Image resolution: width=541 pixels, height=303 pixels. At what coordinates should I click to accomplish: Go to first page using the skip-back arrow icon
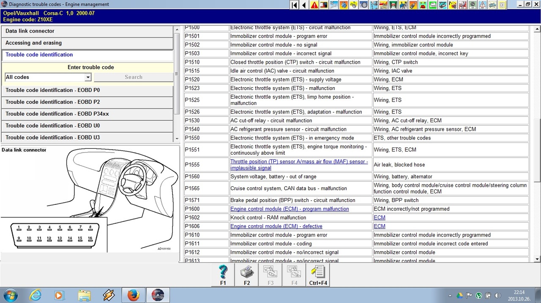point(294,5)
